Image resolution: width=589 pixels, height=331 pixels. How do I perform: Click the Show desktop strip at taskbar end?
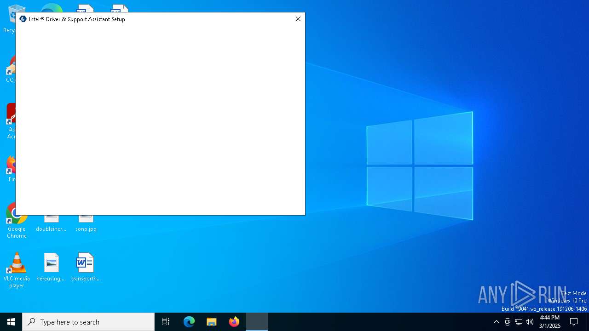pos(587,322)
